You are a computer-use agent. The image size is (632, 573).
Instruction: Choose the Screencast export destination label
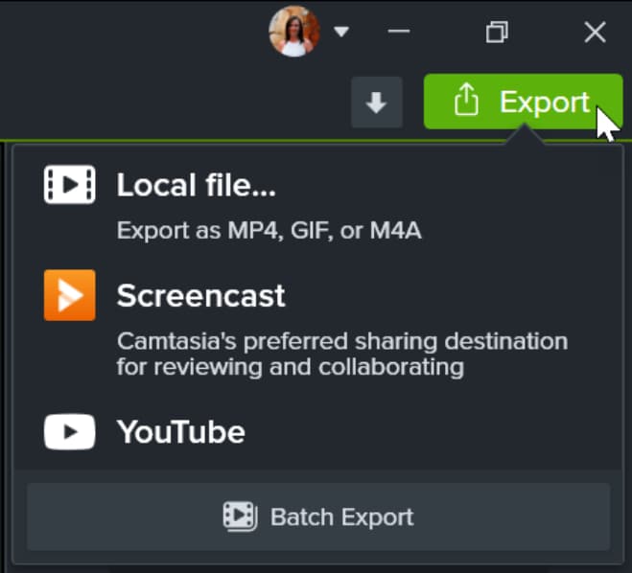[200, 295]
